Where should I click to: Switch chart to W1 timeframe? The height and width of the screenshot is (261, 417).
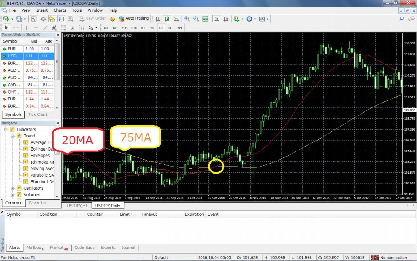[x=170, y=28]
